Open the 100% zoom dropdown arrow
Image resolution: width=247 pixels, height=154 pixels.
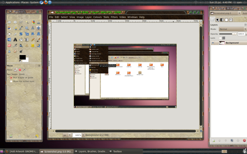[83, 135]
